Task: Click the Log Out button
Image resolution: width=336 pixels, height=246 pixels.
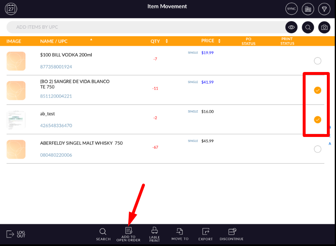Action: click(x=16, y=234)
